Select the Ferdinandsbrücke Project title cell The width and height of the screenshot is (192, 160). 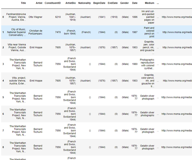(16, 17)
